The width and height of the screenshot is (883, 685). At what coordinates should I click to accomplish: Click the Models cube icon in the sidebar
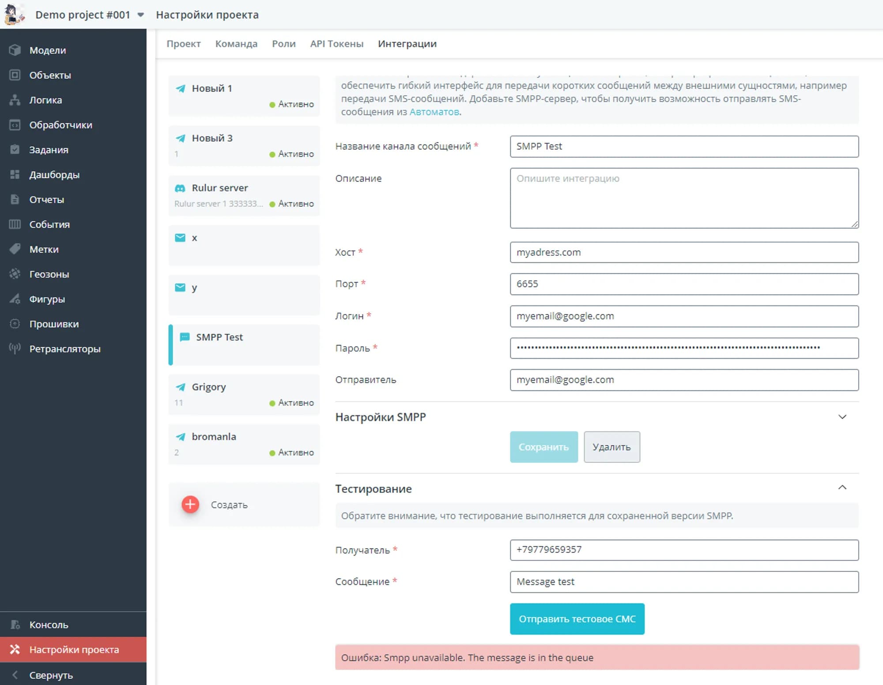coord(15,50)
